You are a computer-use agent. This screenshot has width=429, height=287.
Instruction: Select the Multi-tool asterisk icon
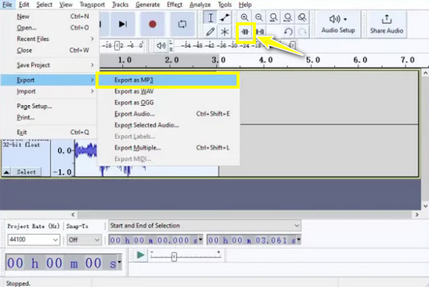click(225, 32)
